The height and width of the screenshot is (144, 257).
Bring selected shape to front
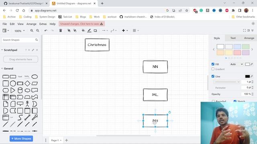click(x=69, y=30)
